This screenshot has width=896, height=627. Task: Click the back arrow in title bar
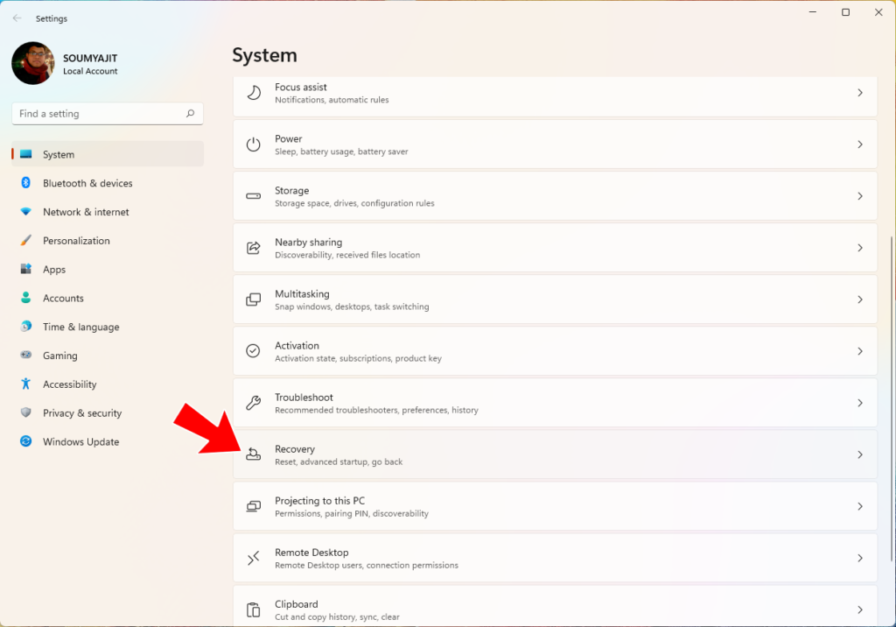[17, 18]
